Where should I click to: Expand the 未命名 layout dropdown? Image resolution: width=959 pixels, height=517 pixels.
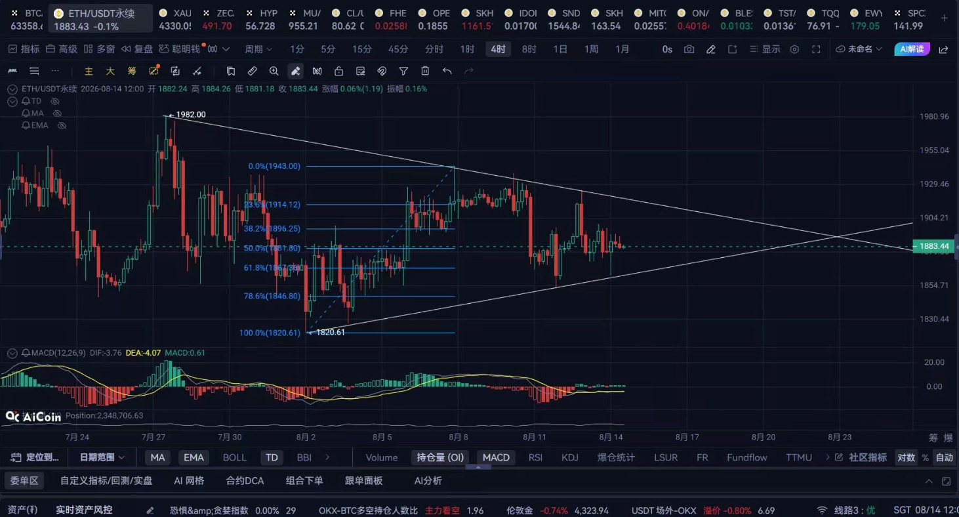point(859,49)
